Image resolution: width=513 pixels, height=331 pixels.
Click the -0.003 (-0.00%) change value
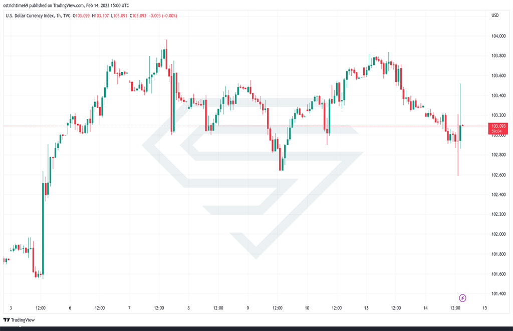163,15
